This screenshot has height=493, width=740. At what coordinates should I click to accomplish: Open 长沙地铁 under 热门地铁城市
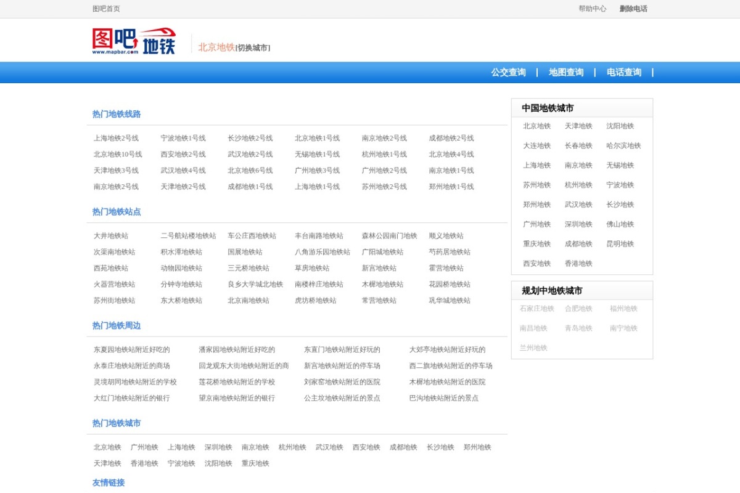point(440,447)
